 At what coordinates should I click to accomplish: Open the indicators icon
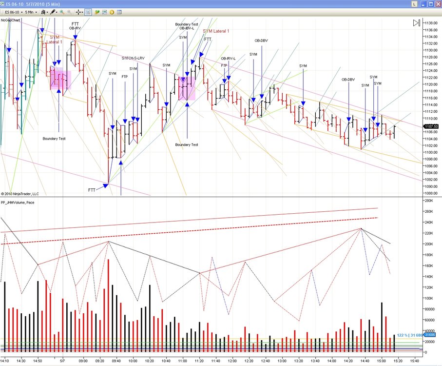pyautogui.click(x=105, y=12)
